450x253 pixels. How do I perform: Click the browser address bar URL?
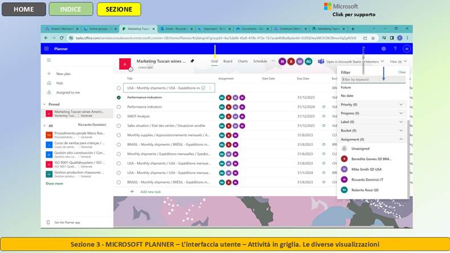tap(216, 38)
